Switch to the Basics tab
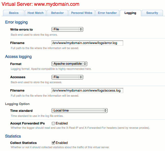 tap(14, 13)
